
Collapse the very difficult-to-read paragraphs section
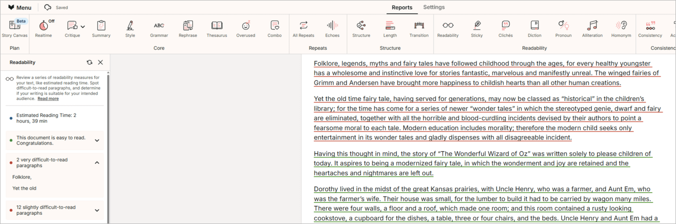click(x=97, y=162)
